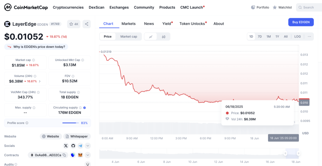Viewport: 322px width, 166px height.
Task: Copy contract address 0xAa98...AE02Ca
Action: 64,155
